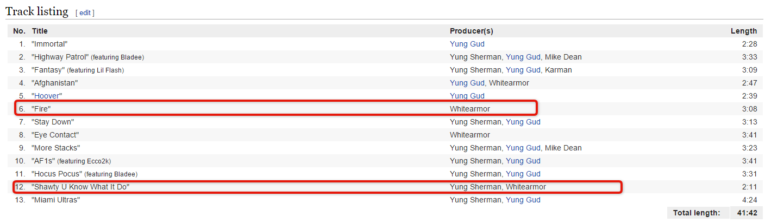The image size is (765, 223).
Task: Click the Total length 41:42 value
Action: click(747, 213)
